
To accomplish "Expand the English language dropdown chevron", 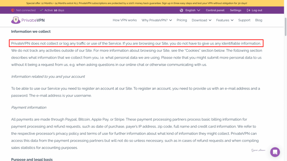I will tap(199, 10).
